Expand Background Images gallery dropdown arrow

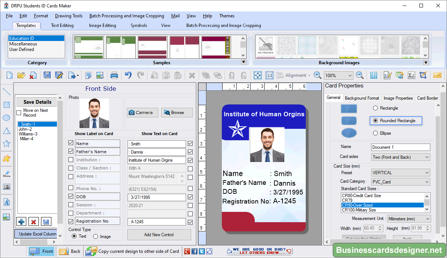(x=426, y=62)
